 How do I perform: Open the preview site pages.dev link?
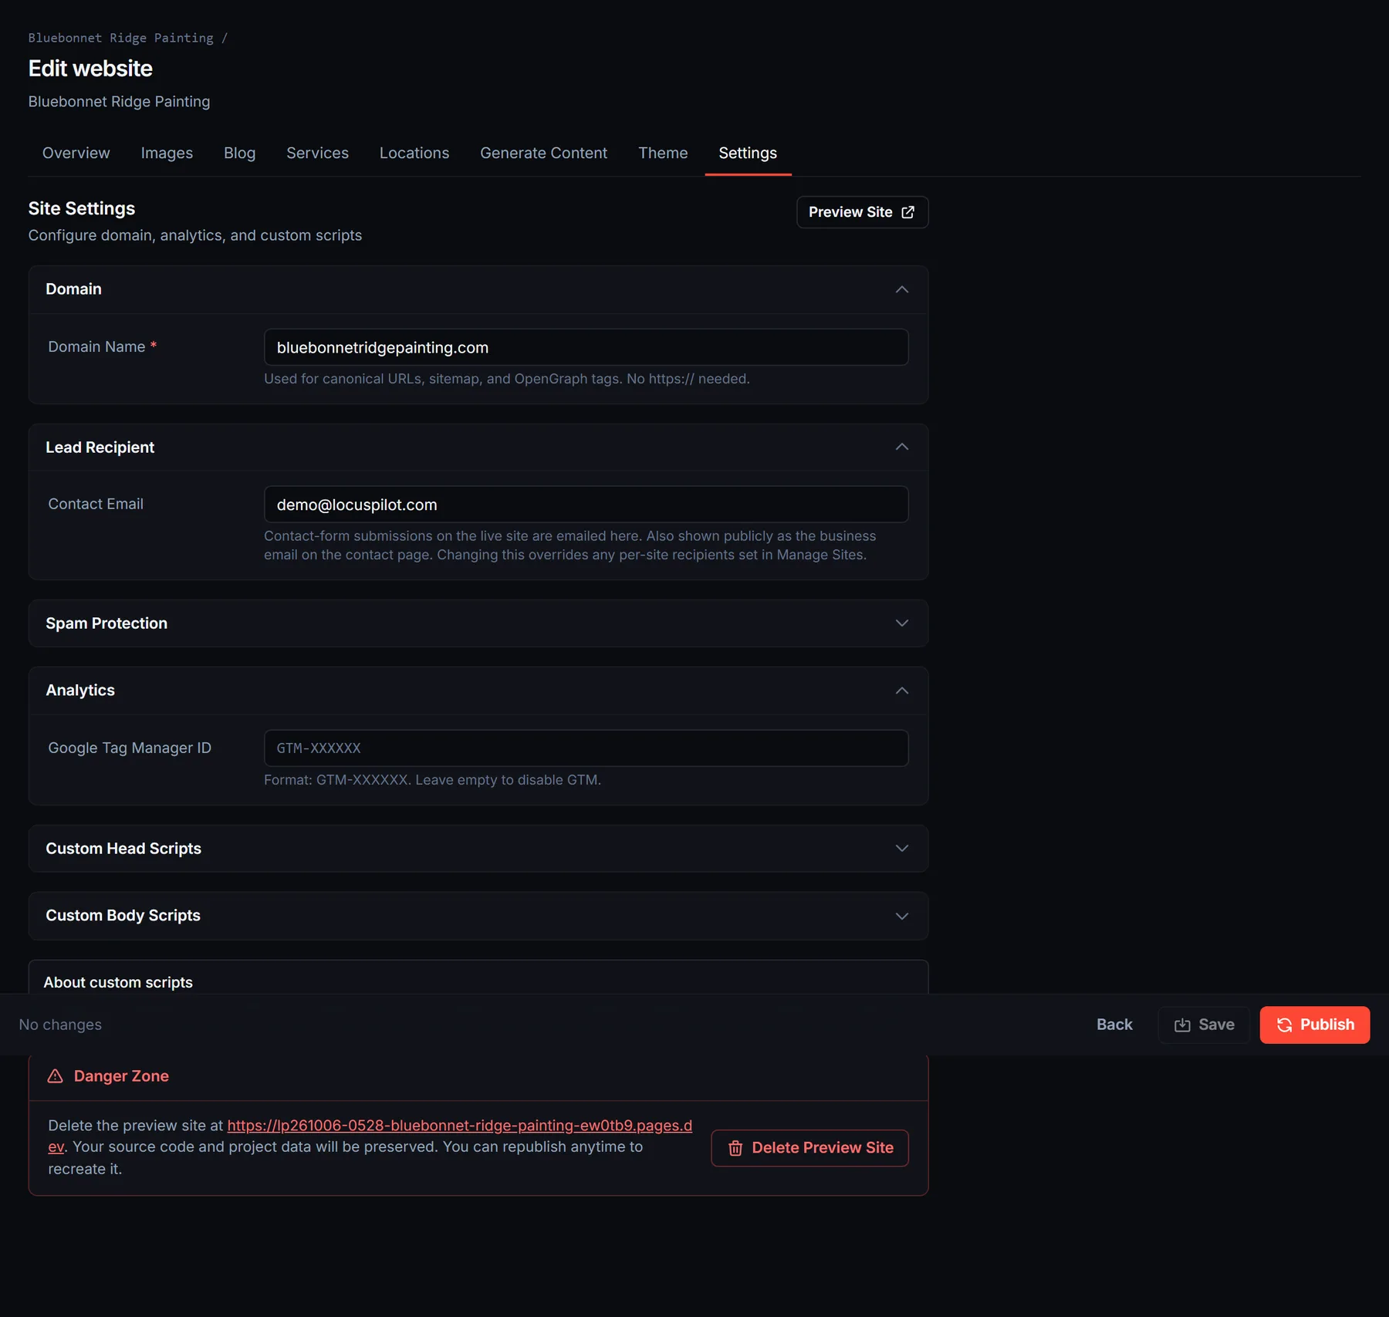459,1125
